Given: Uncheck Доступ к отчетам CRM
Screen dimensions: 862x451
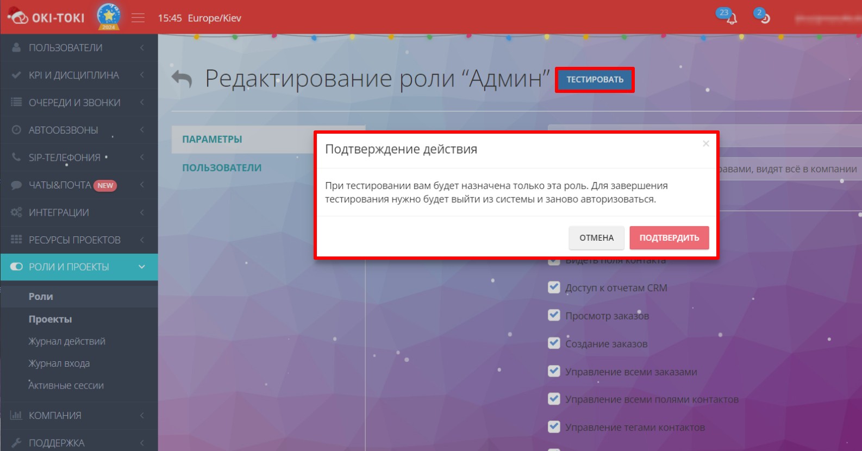Looking at the screenshot, I should pos(554,287).
